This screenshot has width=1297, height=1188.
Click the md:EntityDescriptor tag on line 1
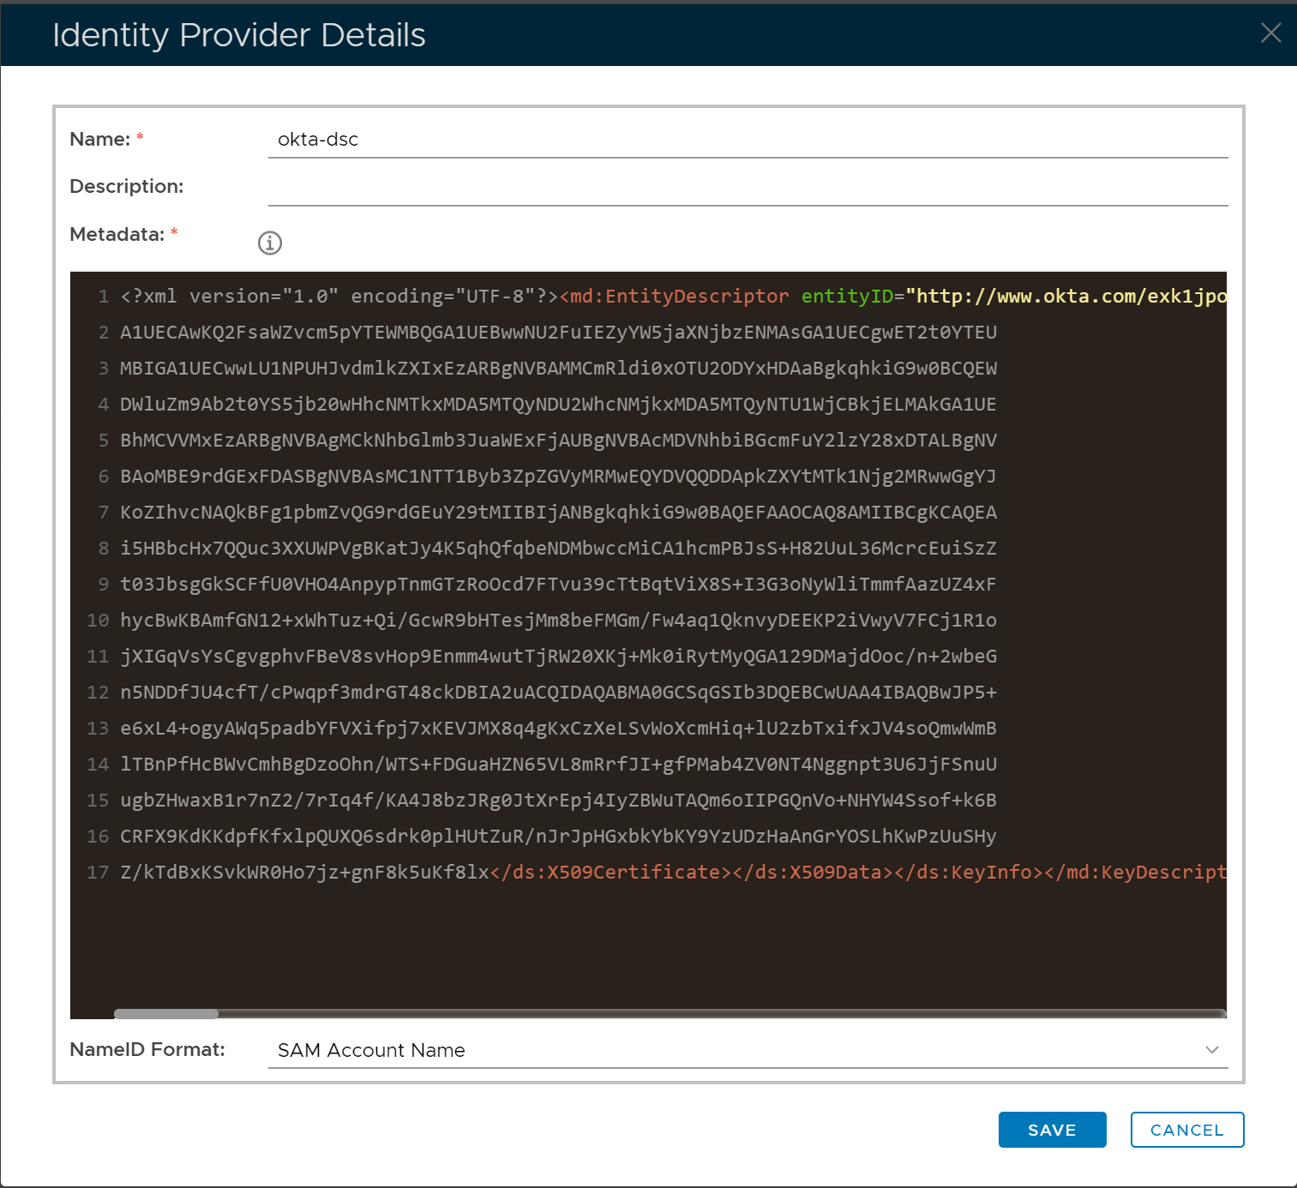675,297
